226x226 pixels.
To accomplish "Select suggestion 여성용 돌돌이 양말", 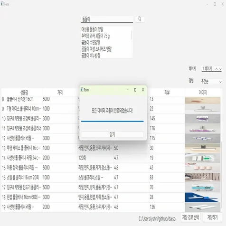I will coord(92,29).
